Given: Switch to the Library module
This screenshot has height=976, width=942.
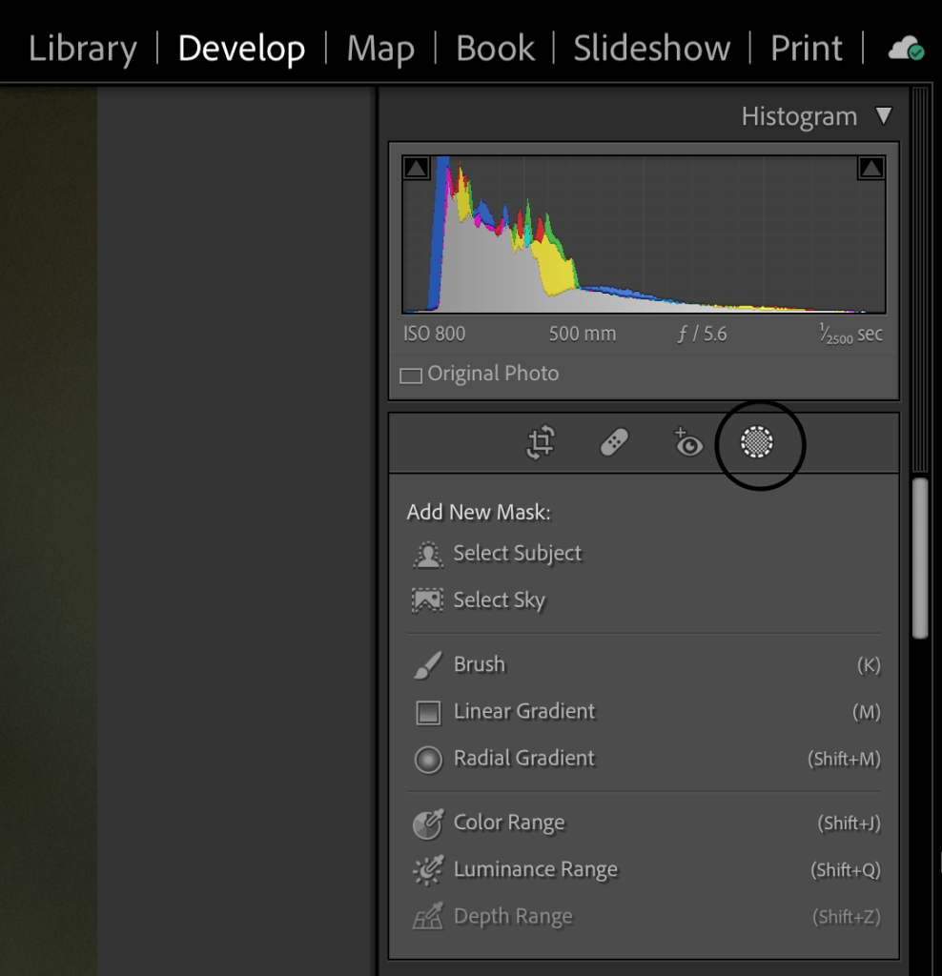Looking at the screenshot, I should (83, 49).
